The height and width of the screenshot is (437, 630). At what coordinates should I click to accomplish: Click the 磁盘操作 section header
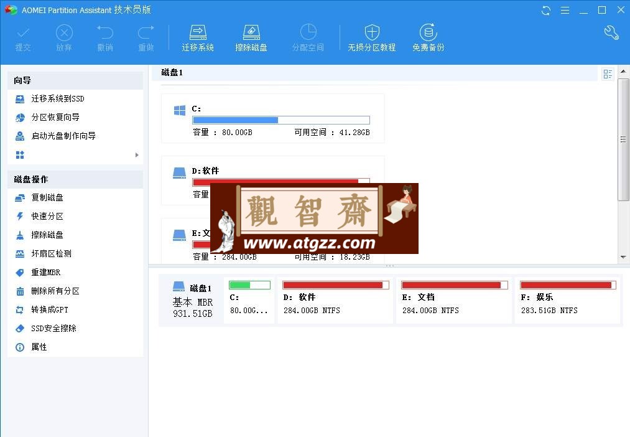pyautogui.click(x=75, y=179)
